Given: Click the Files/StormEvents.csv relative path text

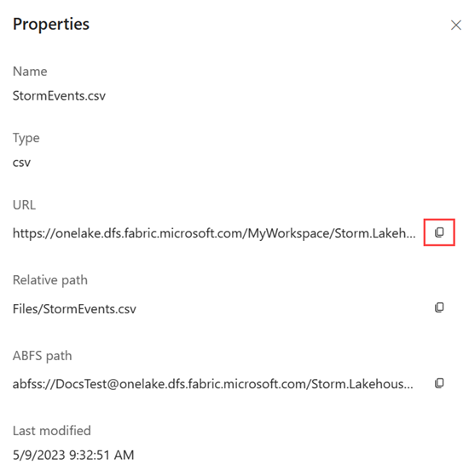Looking at the screenshot, I should (x=74, y=309).
